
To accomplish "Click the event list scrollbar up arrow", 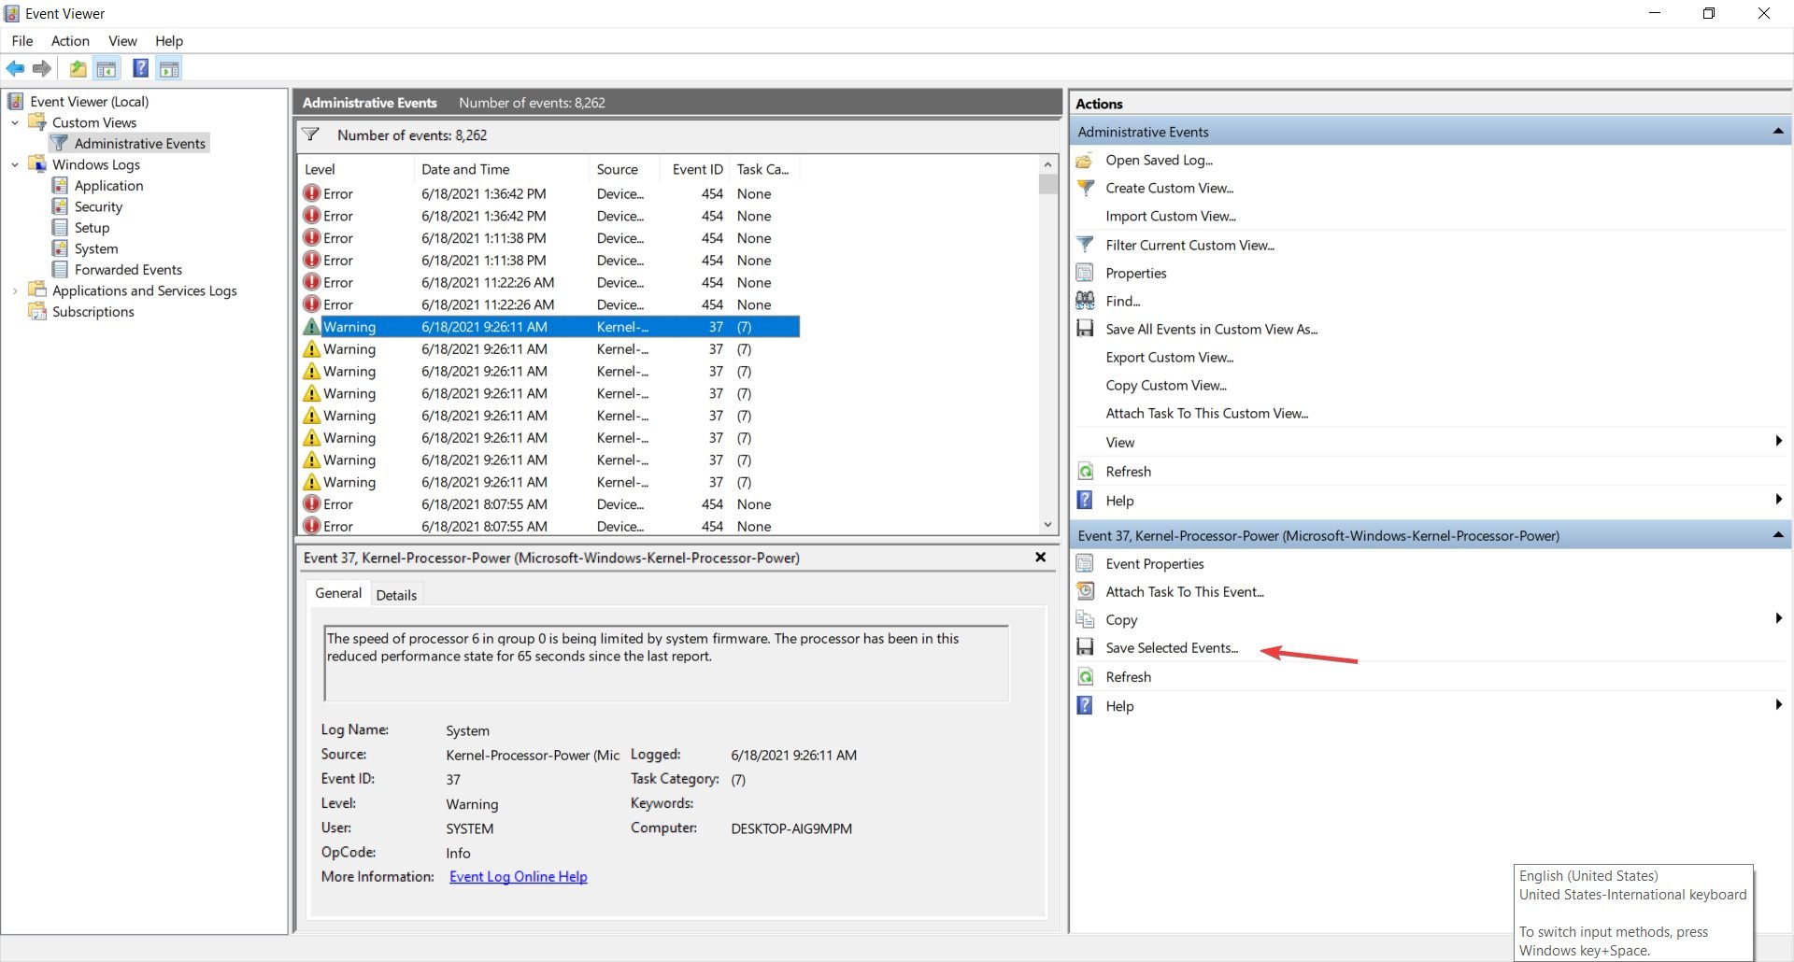I will tap(1047, 165).
